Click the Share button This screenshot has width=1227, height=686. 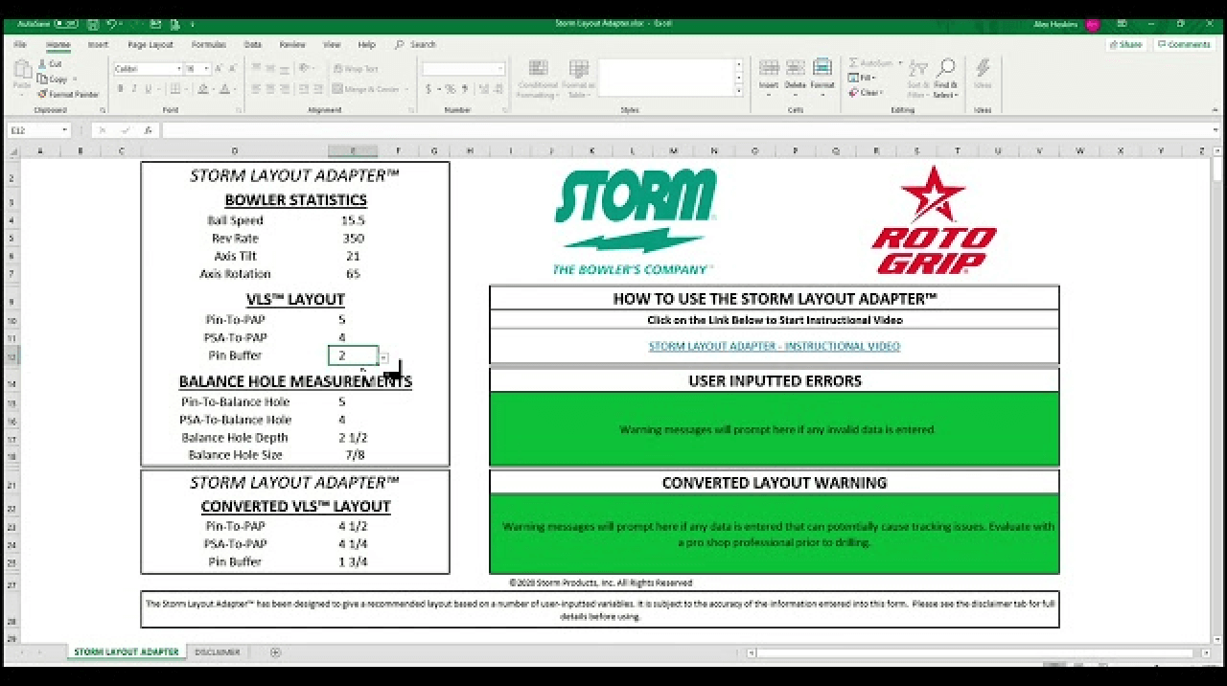1126,45
